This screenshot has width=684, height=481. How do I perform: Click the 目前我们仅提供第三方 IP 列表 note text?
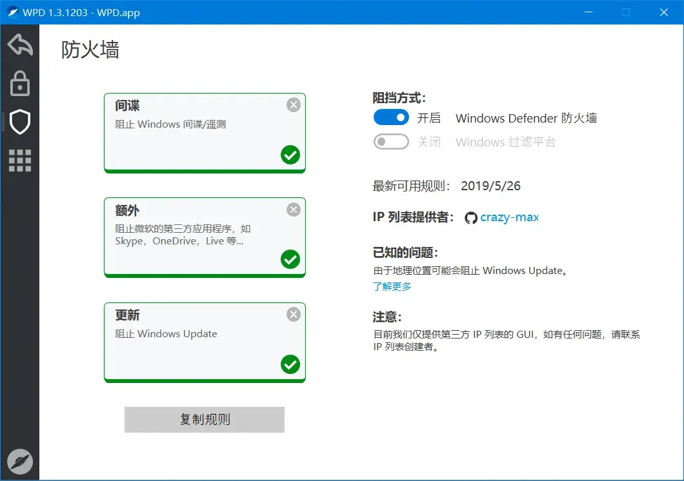(507, 340)
